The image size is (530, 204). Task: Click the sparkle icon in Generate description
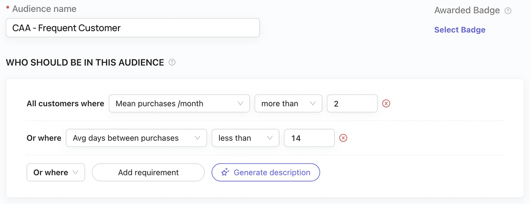(x=225, y=173)
